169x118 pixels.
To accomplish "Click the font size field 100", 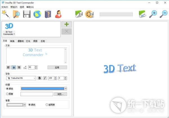I will pos(51,78).
